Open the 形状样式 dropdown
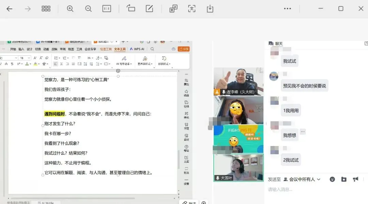Screen dimensions: 368x204 click(164, 61)
